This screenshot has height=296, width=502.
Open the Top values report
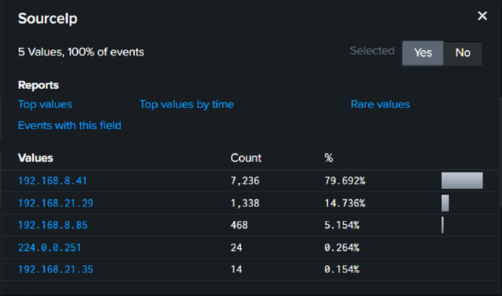45,105
